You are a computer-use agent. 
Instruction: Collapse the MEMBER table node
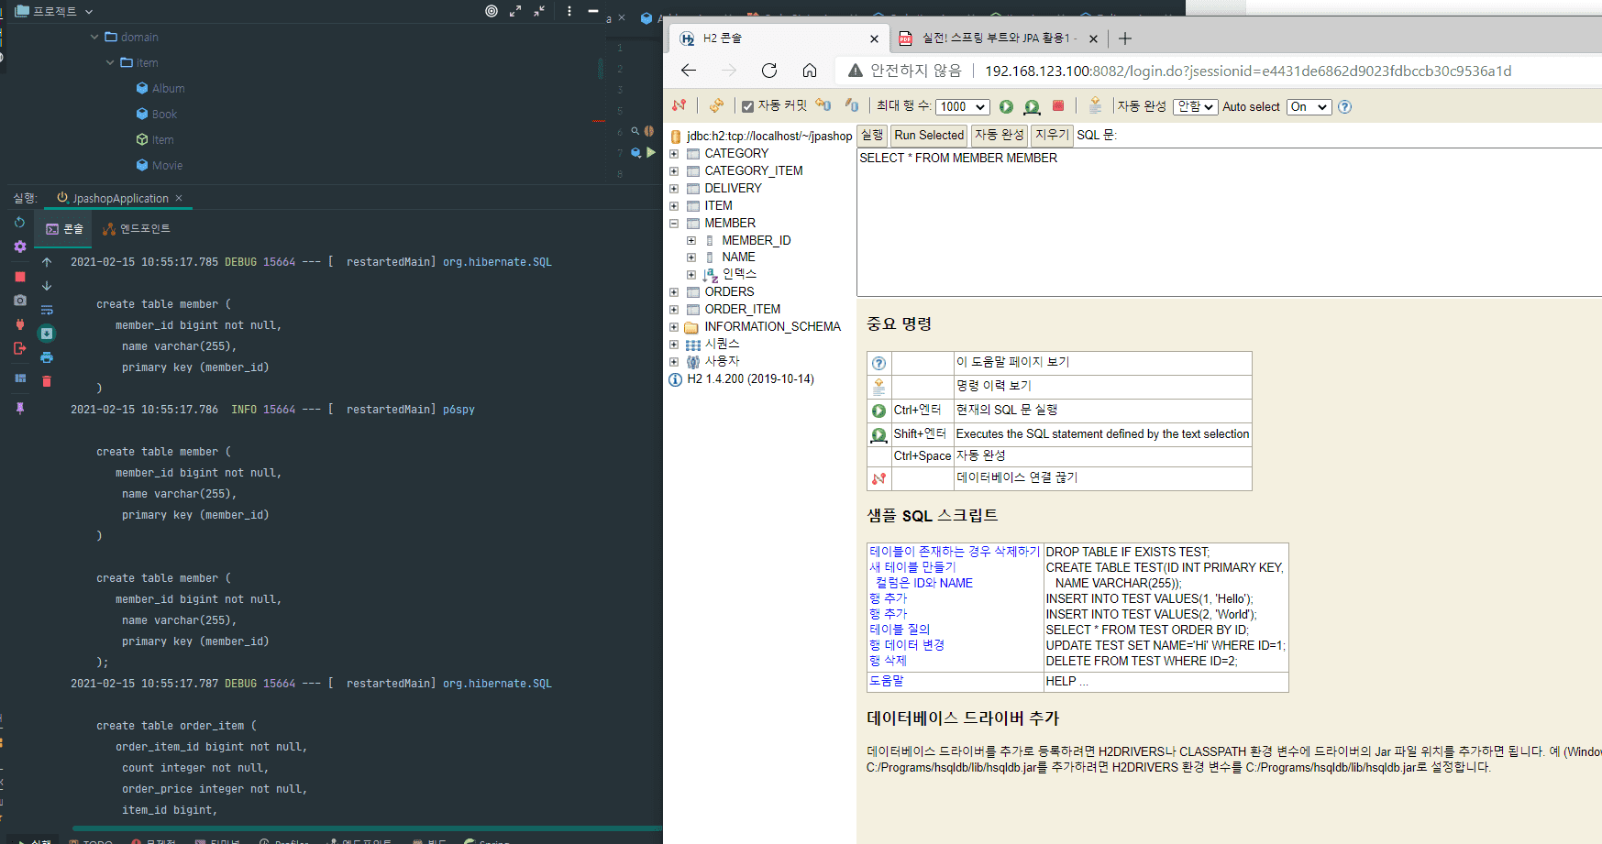(674, 224)
